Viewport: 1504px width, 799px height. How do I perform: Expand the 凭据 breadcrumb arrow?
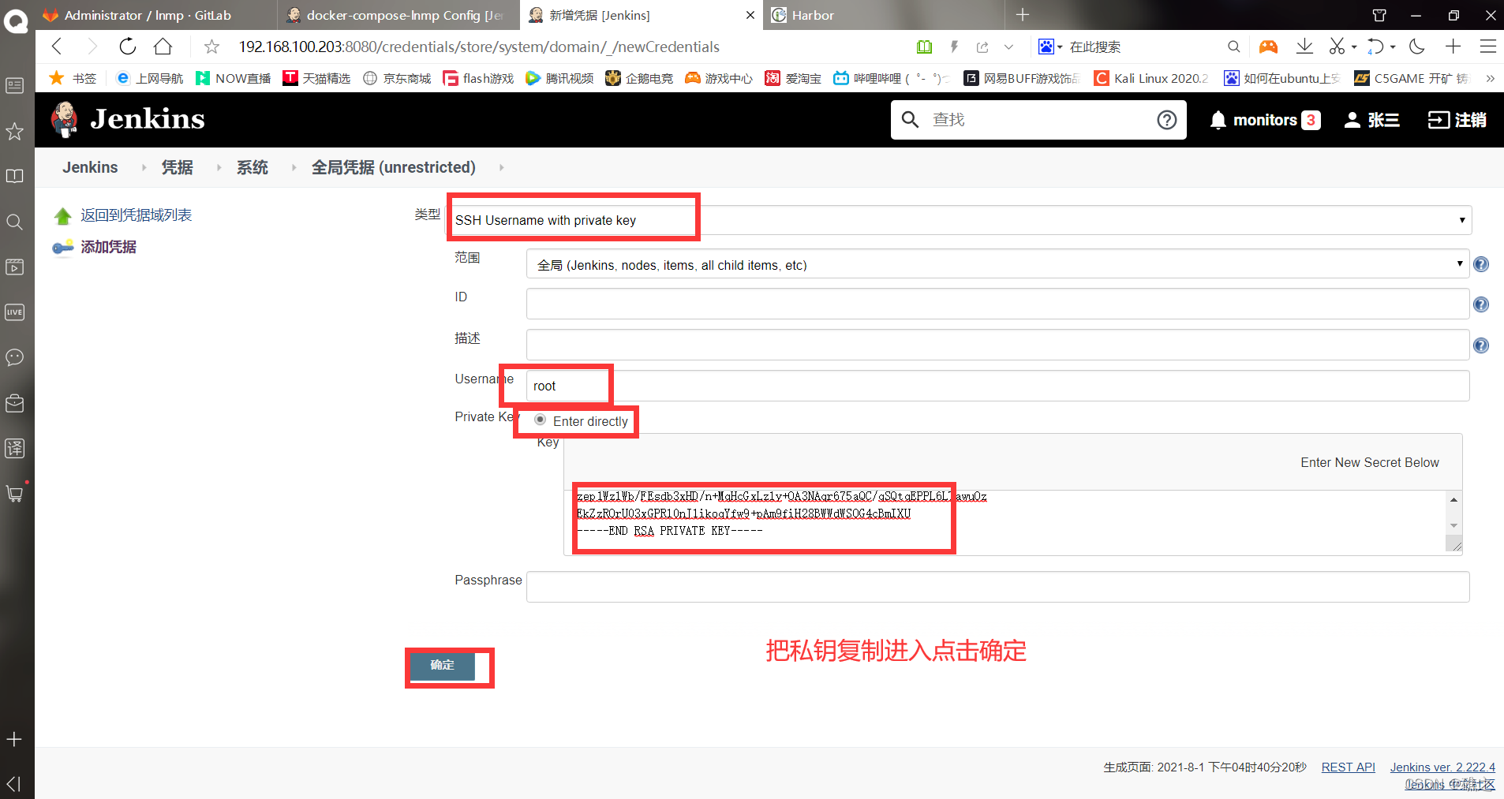(219, 167)
